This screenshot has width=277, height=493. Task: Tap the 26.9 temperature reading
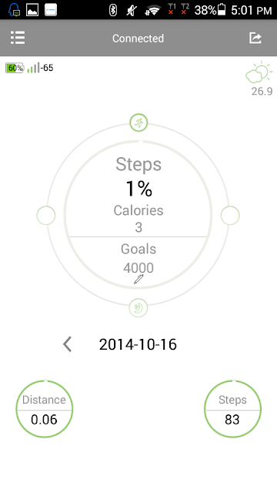tap(262, 91)
